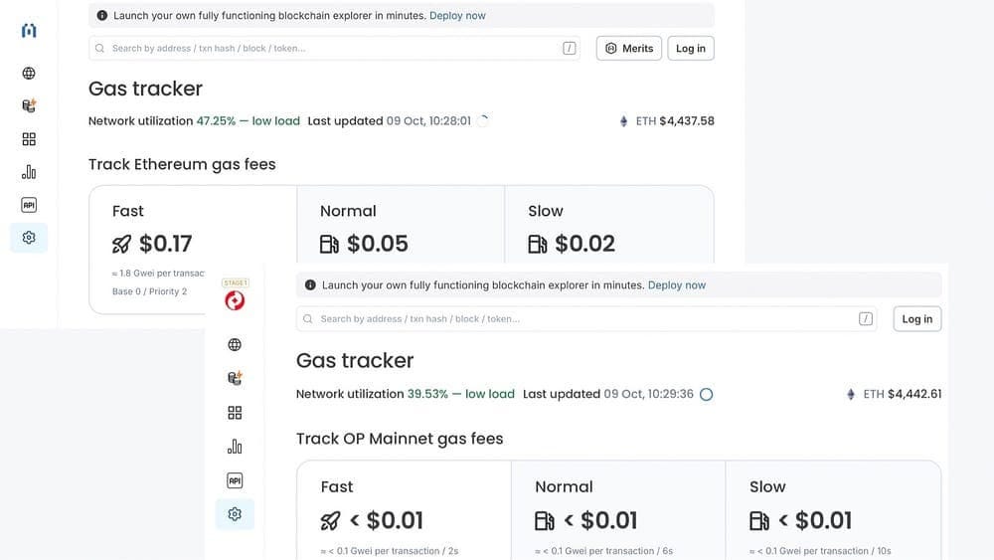Open the apps grid icon in the OP sidebar

(235, 413)
